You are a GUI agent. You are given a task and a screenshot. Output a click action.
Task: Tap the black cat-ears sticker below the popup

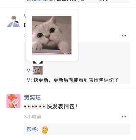click(x=38, y=62)
